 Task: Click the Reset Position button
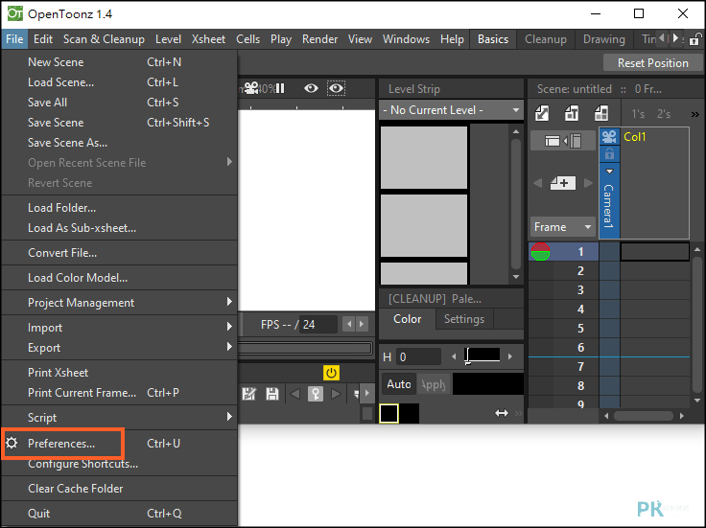(653, 63)
